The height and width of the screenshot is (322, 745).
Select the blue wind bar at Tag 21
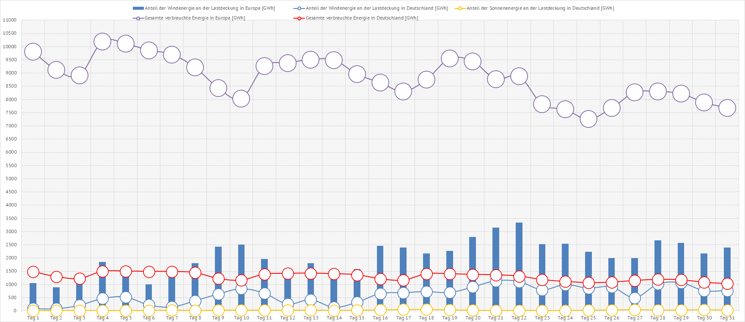click(x=496, y=250)
